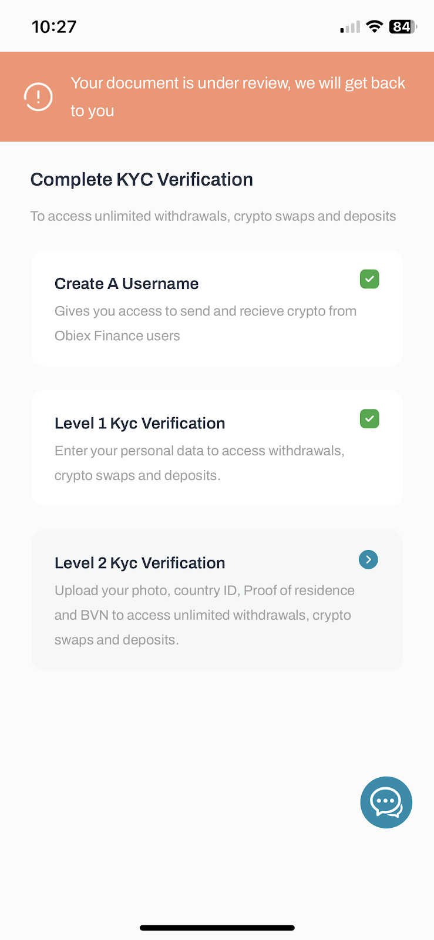
Task: Click the green check on Level 1 Kyc
Action: pyautogui.click(x=369, y=419)
